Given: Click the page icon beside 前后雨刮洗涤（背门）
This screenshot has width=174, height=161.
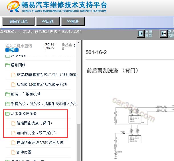Looking at the screenshot, I should 13,123.
